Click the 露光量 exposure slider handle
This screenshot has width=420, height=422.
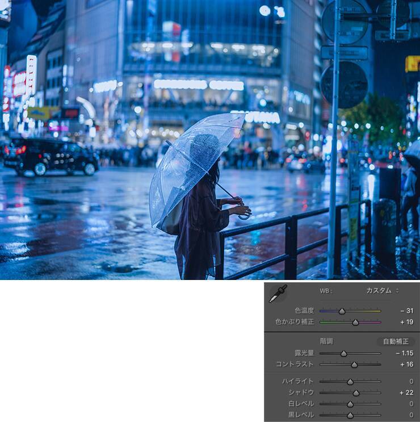pyautogui.click(x=343, y=353)
